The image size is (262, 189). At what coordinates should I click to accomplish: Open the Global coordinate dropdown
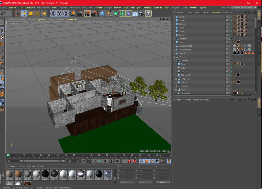coord(127,182)
